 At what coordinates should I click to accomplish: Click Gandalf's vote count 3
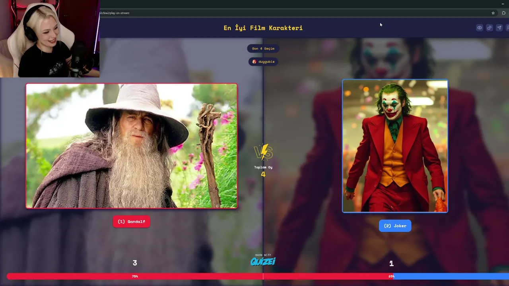[x=135, y=263]
